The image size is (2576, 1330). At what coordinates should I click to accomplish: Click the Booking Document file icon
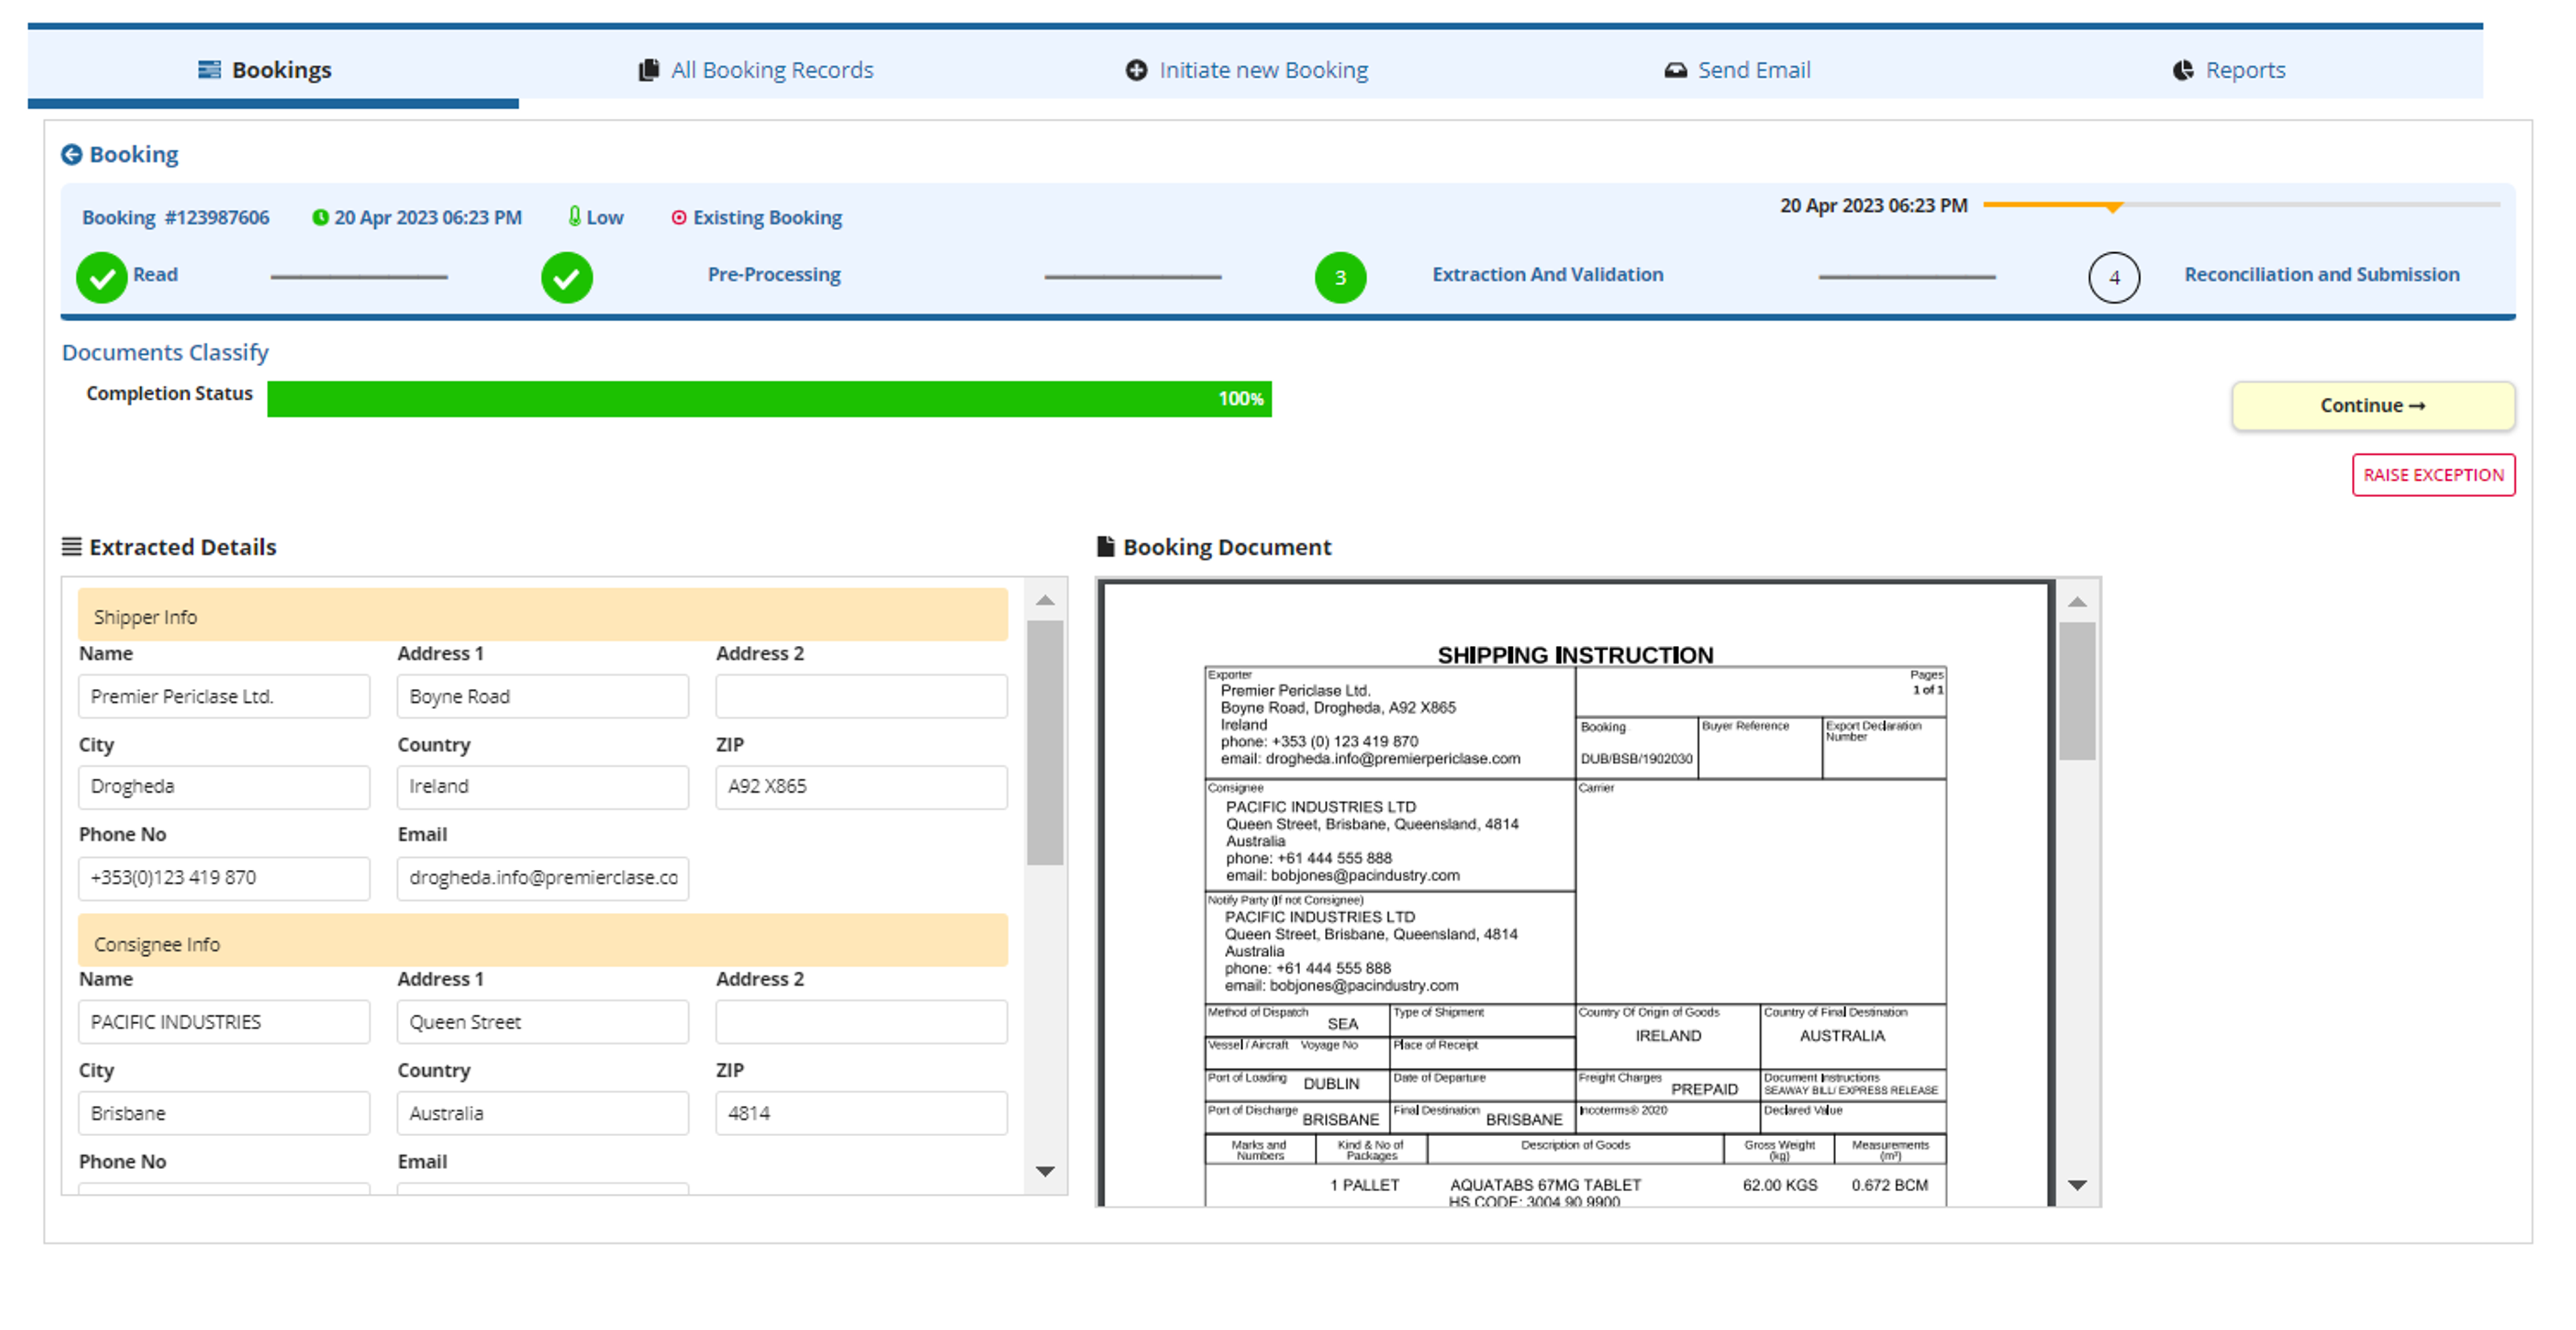click(x=1105, y=546)
